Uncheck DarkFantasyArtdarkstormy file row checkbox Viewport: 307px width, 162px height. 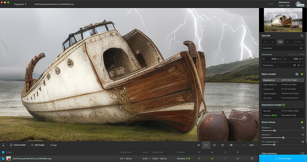3,158
